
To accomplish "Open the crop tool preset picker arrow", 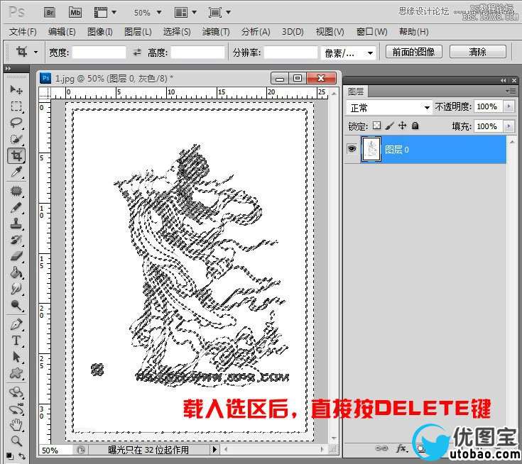I will tap(36, 53).
